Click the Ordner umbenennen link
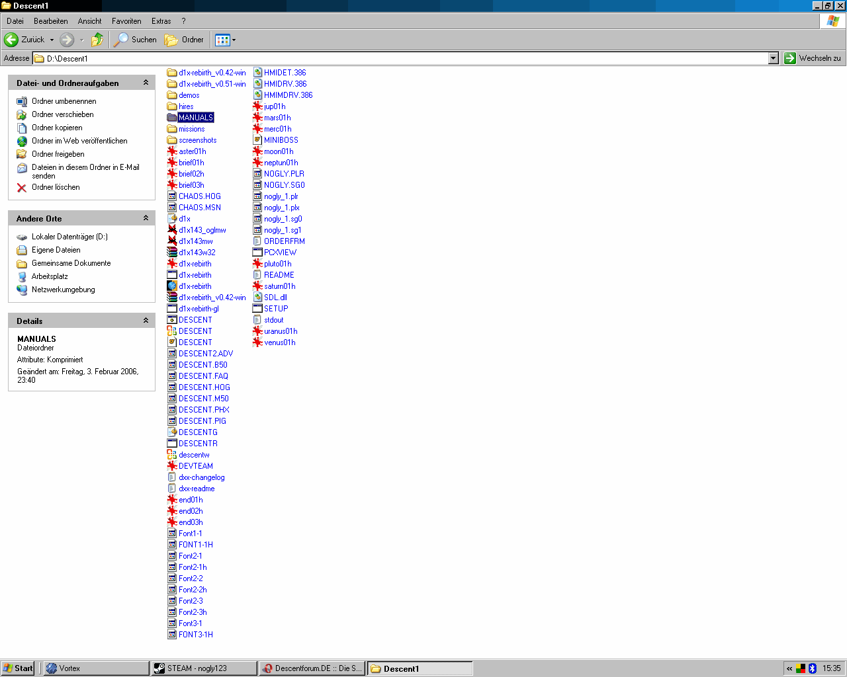The width and height of the screenshot is (847, 677). 64,101
